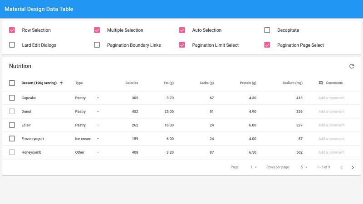Select the Cupcake row checkbox
363x204 pixels.
click(x=12, y=98)
